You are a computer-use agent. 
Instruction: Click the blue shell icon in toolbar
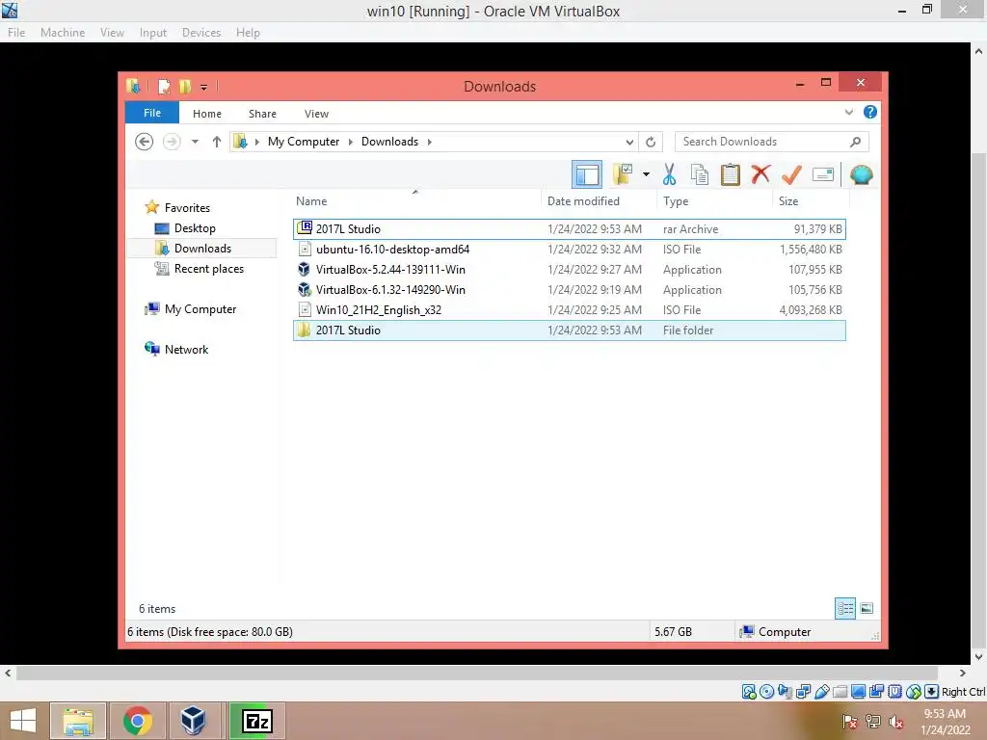(861, 174)
